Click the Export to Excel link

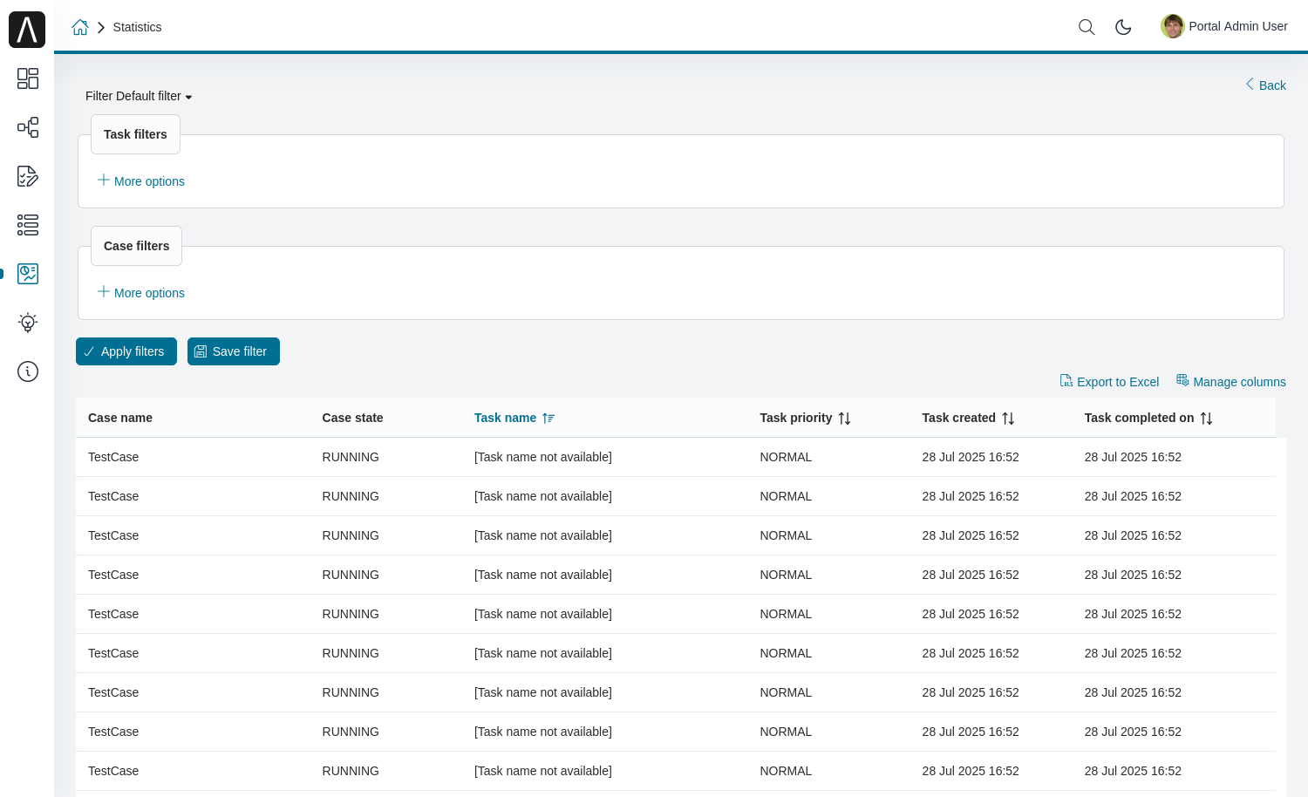(1109, 382)
